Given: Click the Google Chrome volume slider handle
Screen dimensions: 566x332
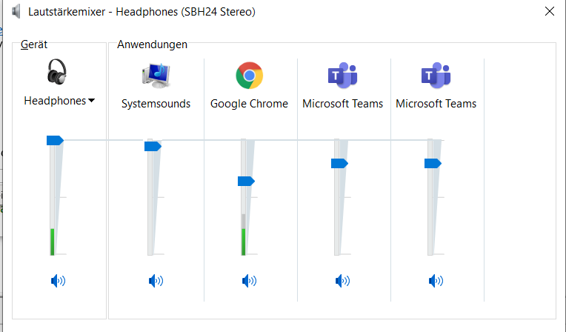Looking at the screenshot, I should pos(246,181).
